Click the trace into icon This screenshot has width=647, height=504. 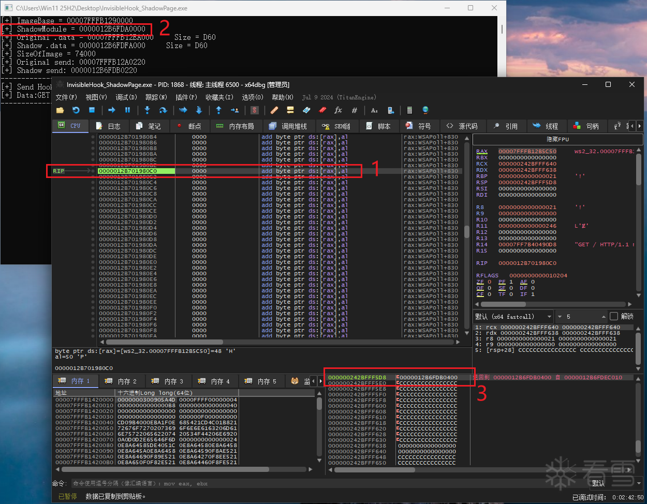click(183, 110)
